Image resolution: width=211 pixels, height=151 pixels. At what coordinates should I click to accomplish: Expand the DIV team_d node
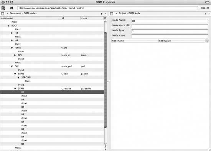point(15,55)
